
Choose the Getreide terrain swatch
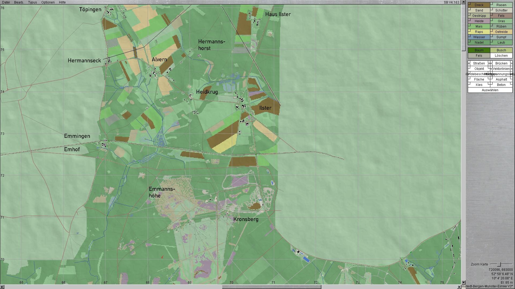(x=501, y=32)
